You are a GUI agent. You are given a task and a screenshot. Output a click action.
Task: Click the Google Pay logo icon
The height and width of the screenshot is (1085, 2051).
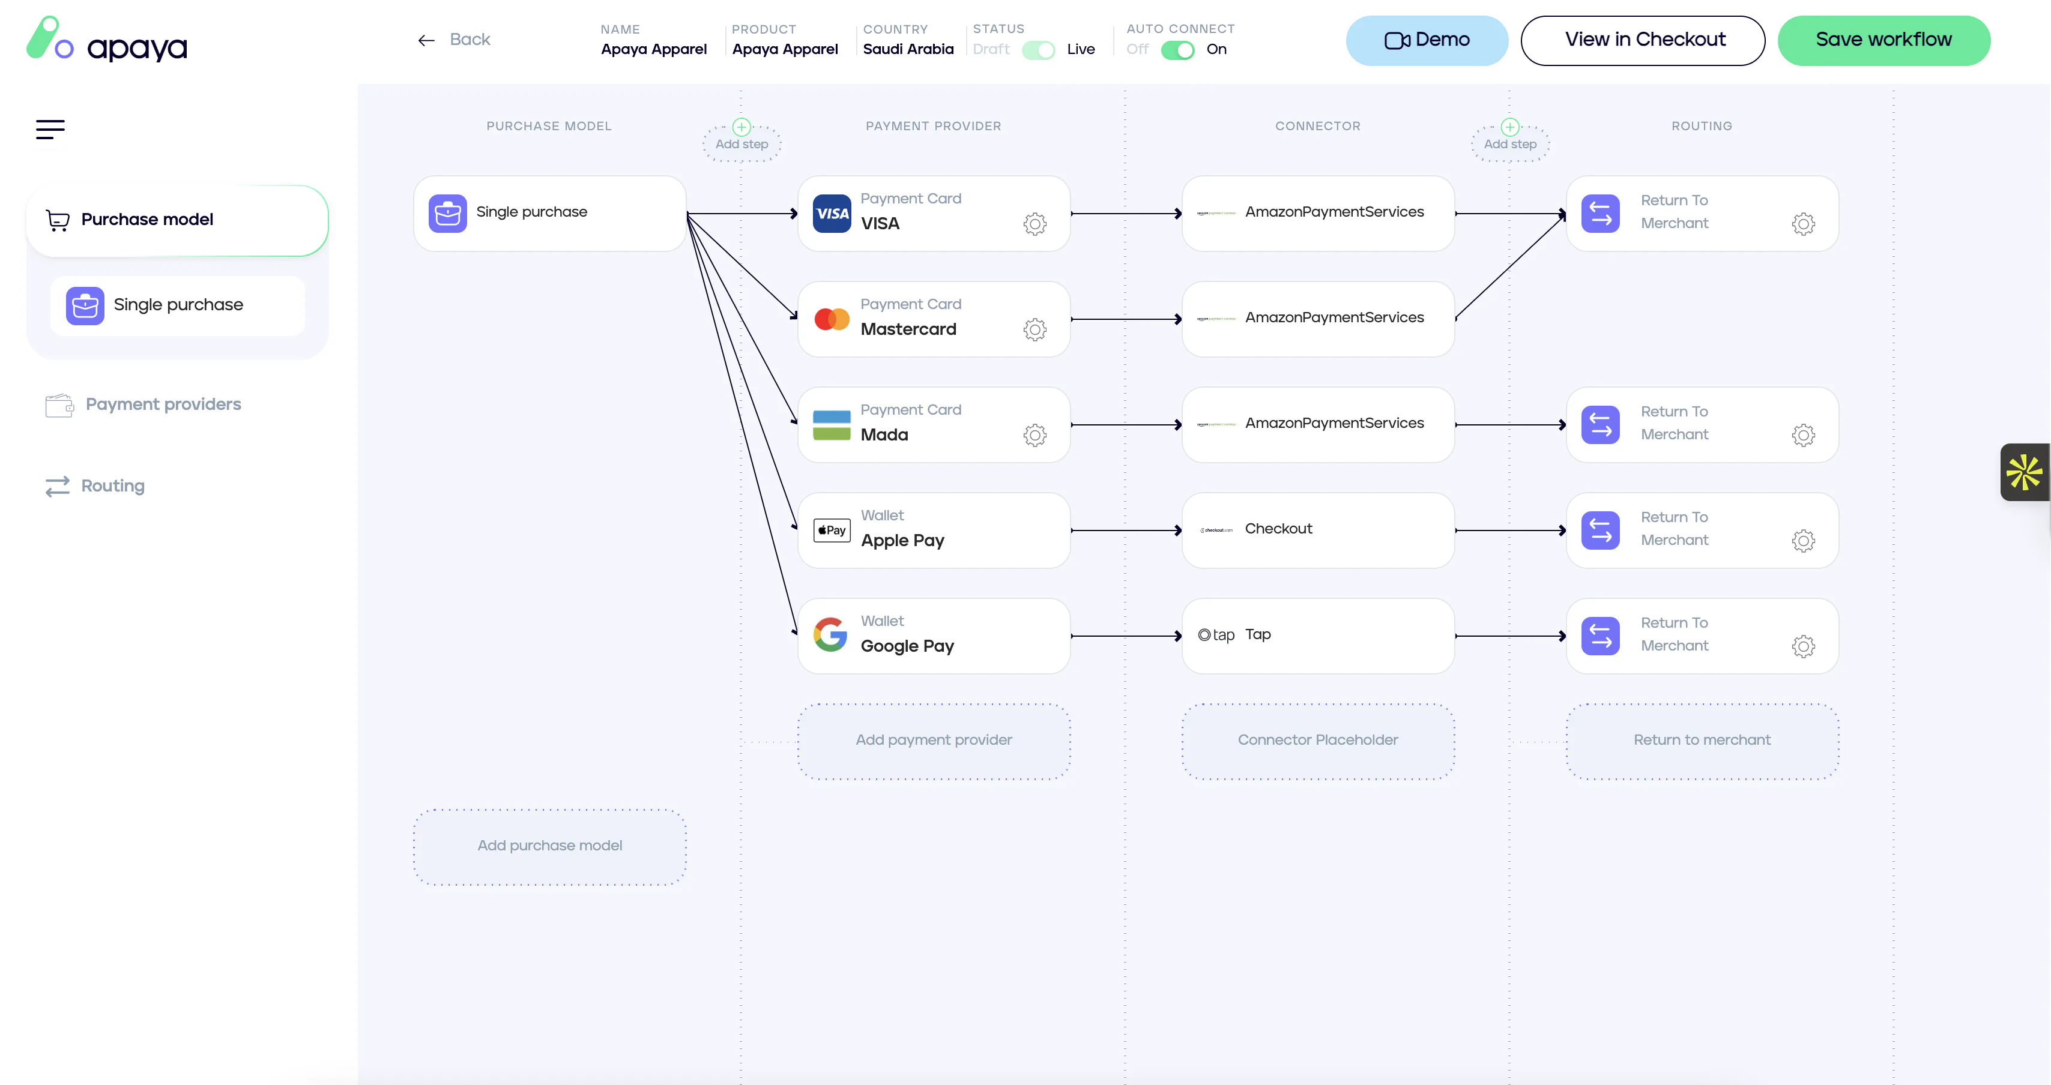tap(830, 636)
